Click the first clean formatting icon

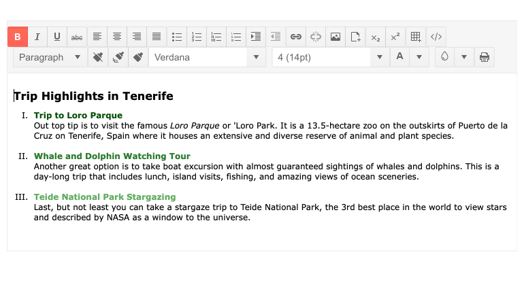[98, 57]
